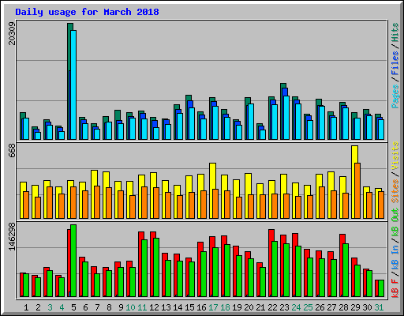Click the green kB out bar for day 5
Image resolution: width=404 pixels, height=316 pixels.
point(73,261)
